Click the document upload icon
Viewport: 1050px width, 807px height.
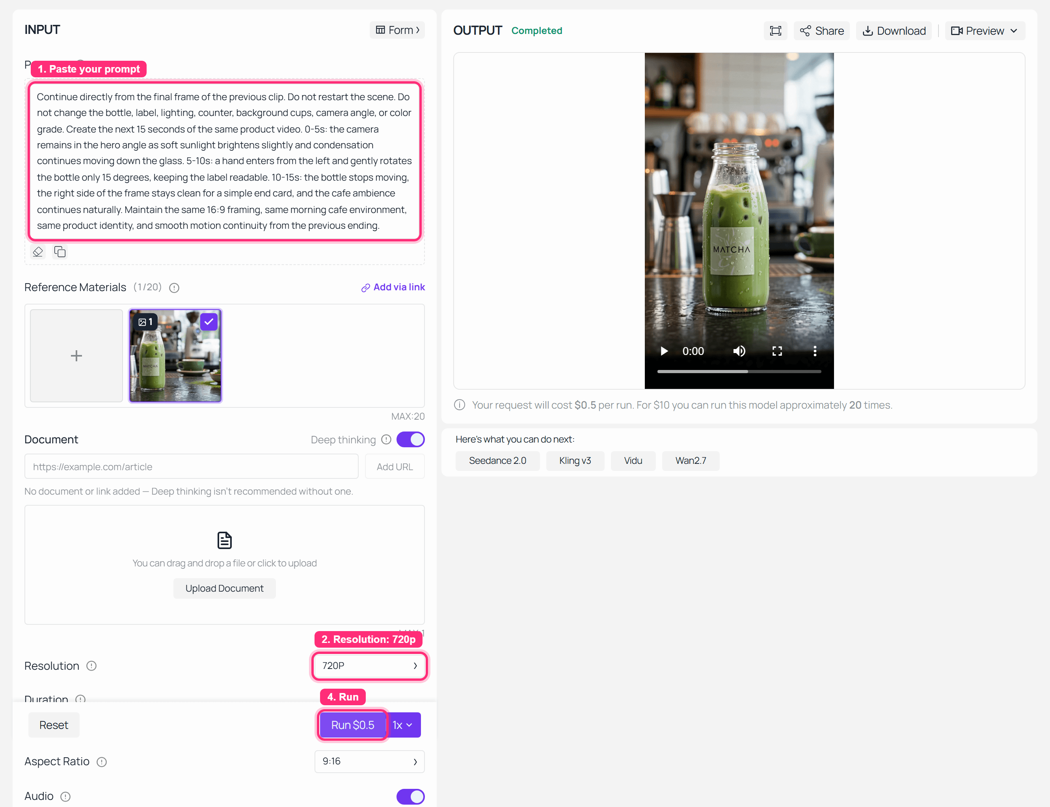point(225,540)
